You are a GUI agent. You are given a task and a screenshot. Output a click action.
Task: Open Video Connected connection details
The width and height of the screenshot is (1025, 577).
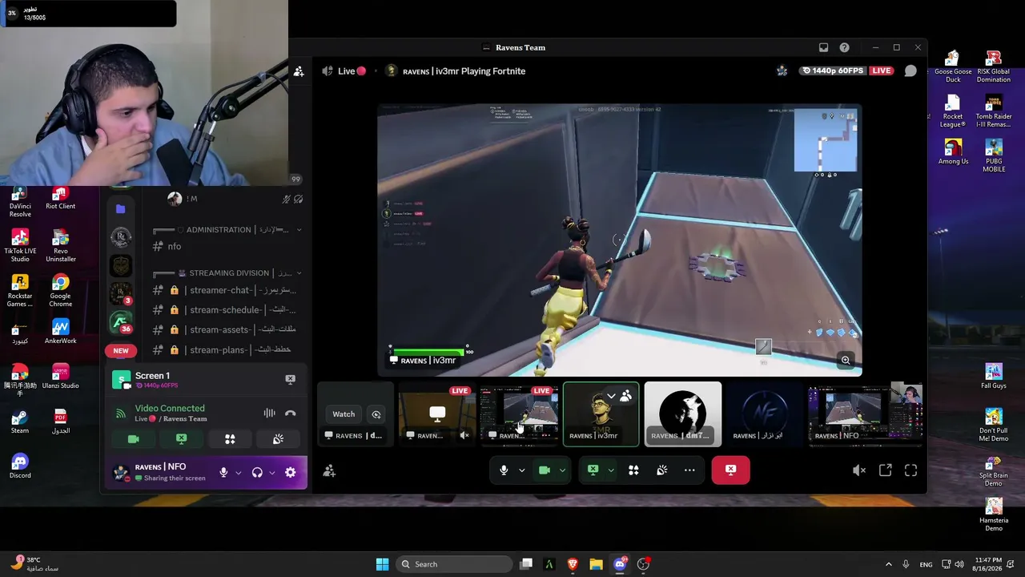170,409
